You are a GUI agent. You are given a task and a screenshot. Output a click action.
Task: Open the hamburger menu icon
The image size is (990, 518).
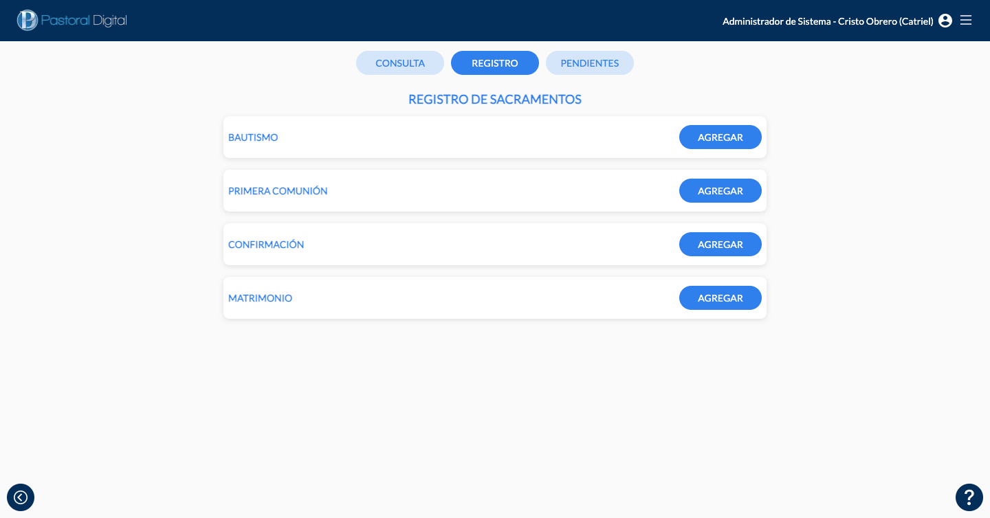click(x=966, y=21)
